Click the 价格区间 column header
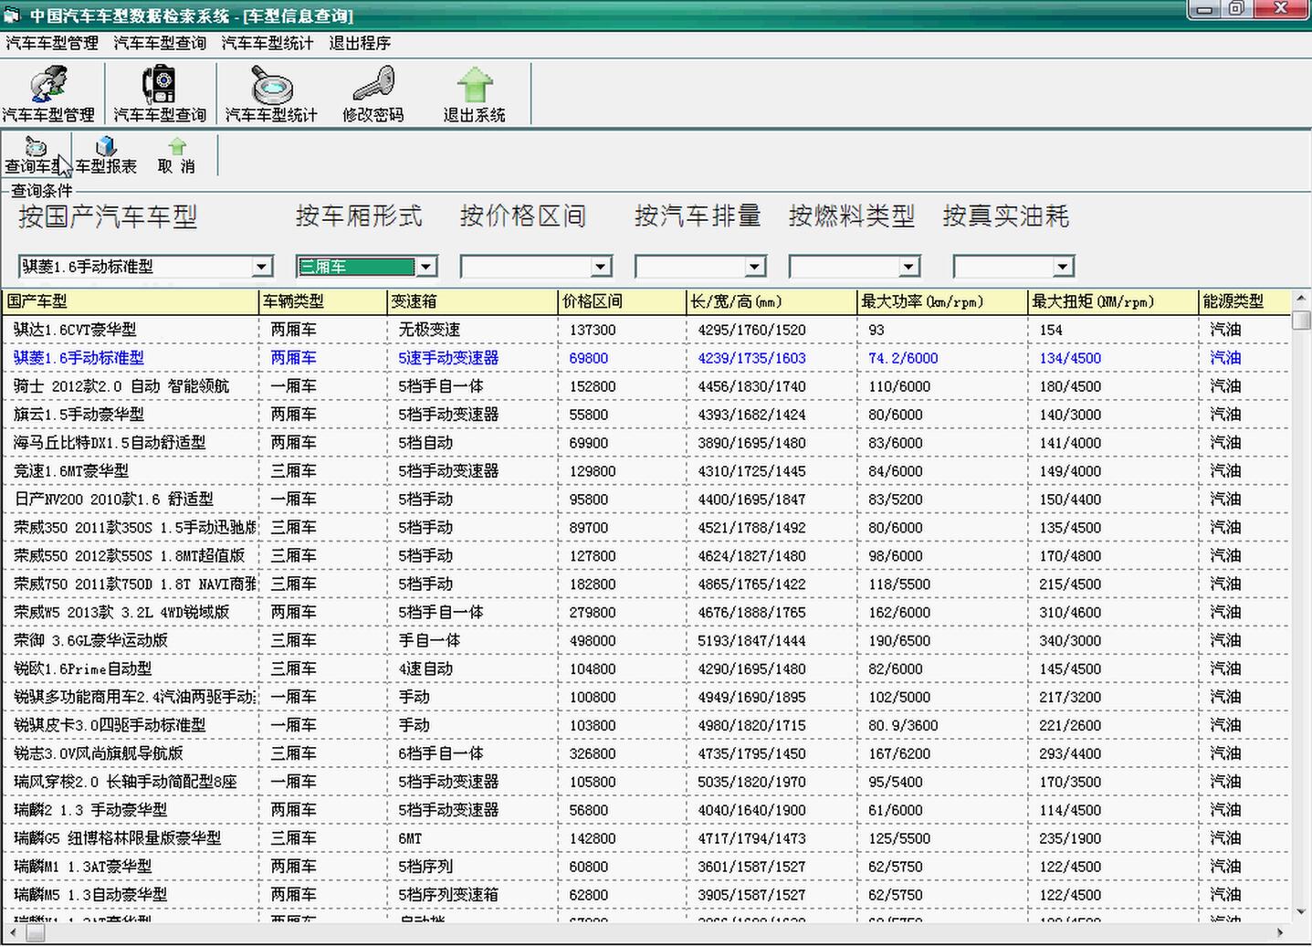The image size is (1312, 947). [x=623, y=301]
